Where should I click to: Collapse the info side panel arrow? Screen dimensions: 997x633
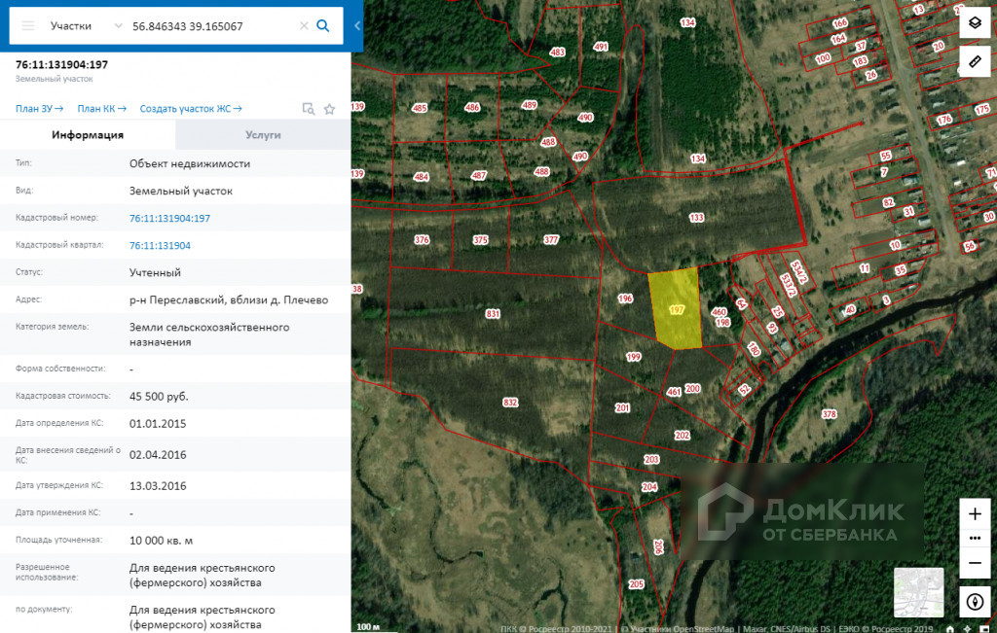[356, 26]
